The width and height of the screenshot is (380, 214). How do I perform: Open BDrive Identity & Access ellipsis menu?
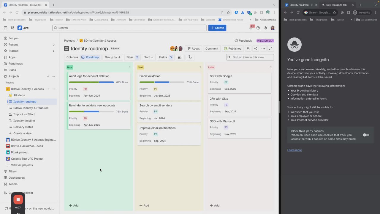coord(54,89)
